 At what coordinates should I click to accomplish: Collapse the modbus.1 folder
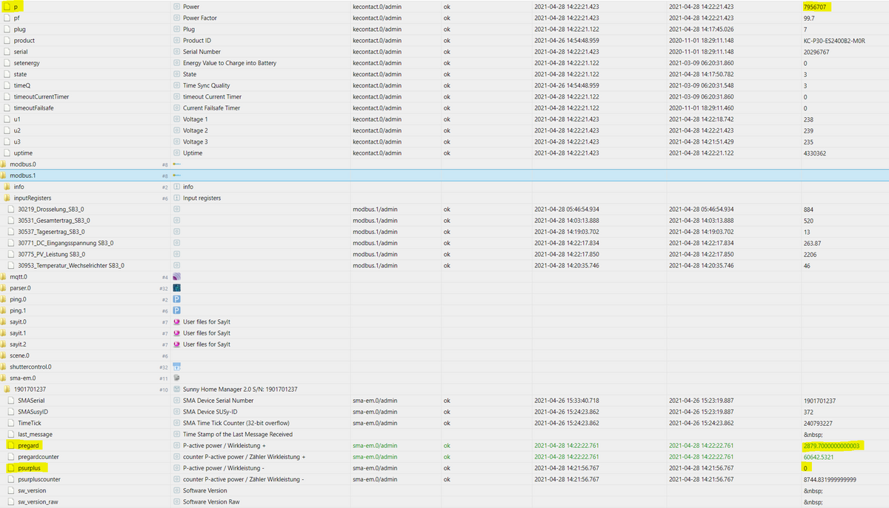tap(3, 176)
